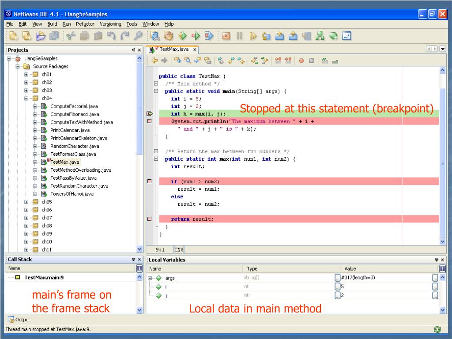452x339 pixels.
Task: Click the Redo arrow in the main toolbar
Action: click(x=125, y=36)
